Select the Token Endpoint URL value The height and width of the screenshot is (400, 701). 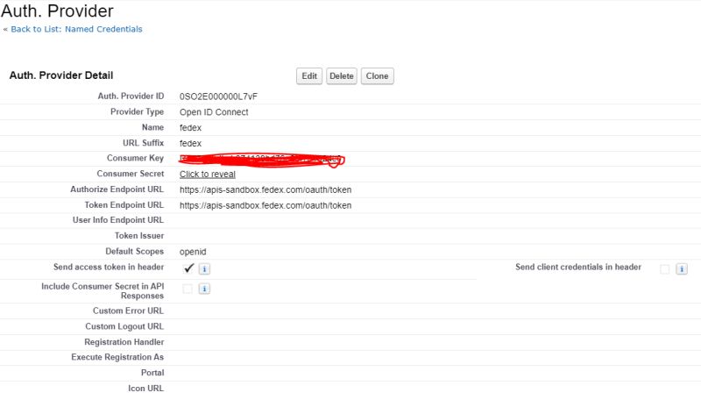[266, 205]
